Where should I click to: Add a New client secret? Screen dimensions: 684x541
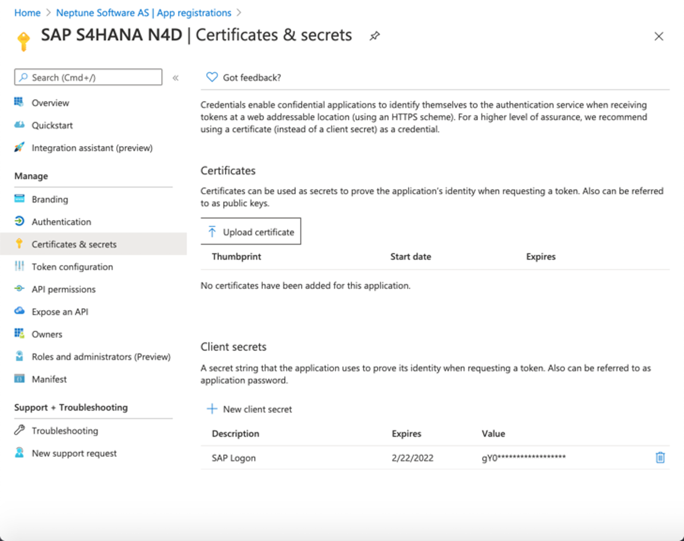pyautogui.click(x=250, y=409)
